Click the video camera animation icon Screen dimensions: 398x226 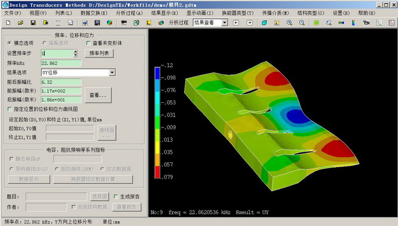(366, 23)
